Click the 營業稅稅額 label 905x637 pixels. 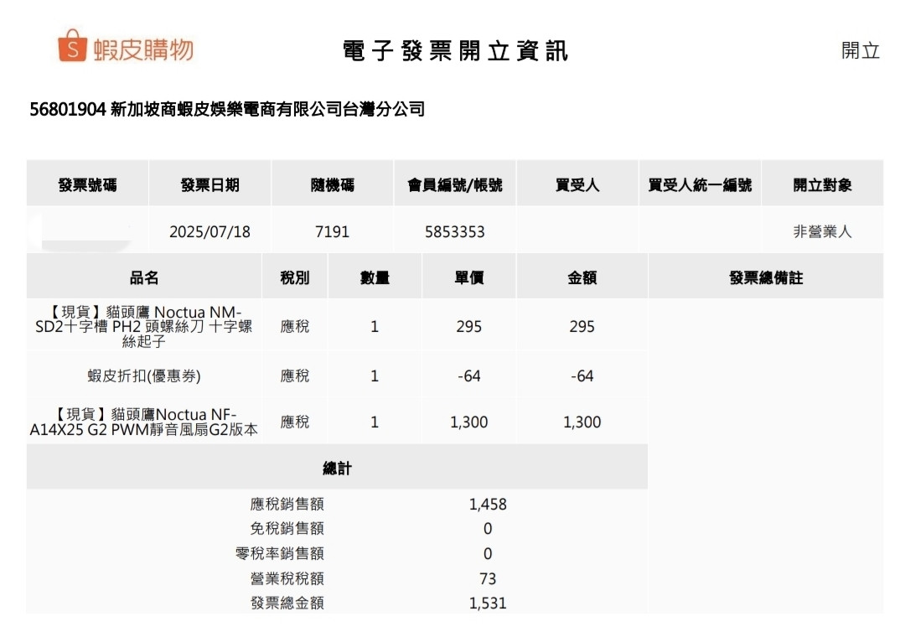287,578
